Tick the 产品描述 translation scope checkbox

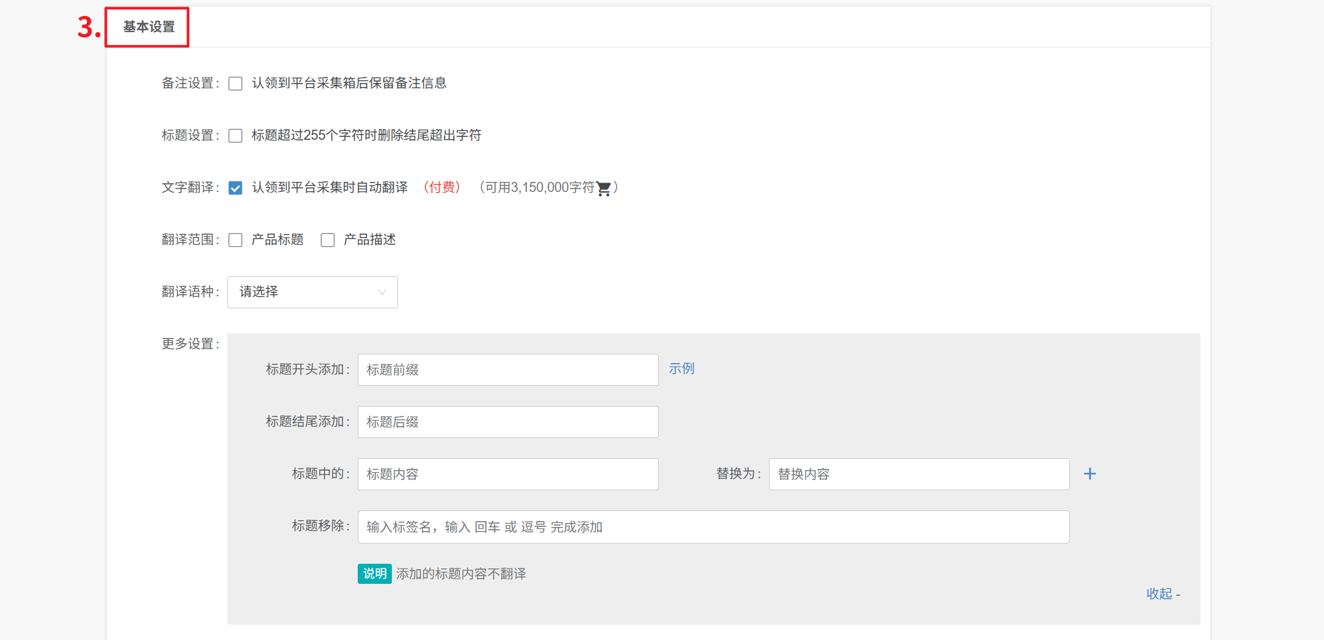pos(328,240)
